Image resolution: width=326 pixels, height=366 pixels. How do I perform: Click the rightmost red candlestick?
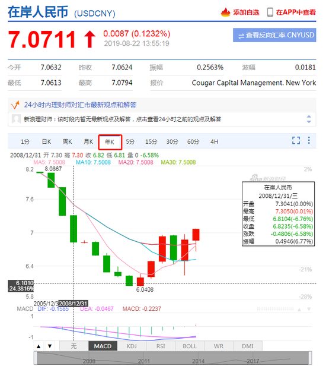point(196,235)
